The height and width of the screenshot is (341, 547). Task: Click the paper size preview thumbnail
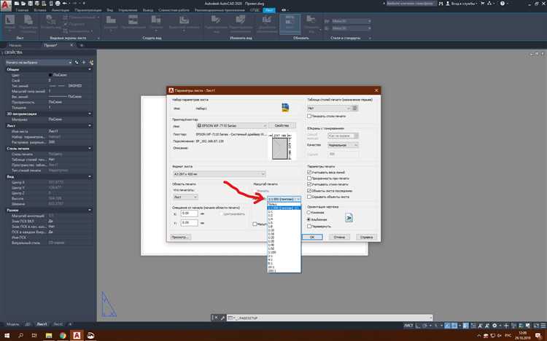(x=282, y=146)
